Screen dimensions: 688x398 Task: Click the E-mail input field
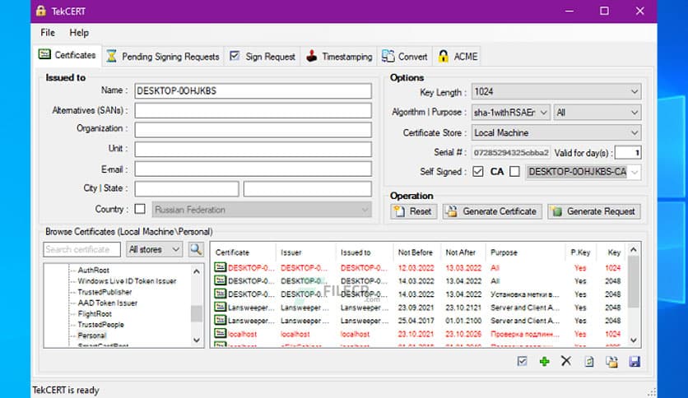point(253,169)
